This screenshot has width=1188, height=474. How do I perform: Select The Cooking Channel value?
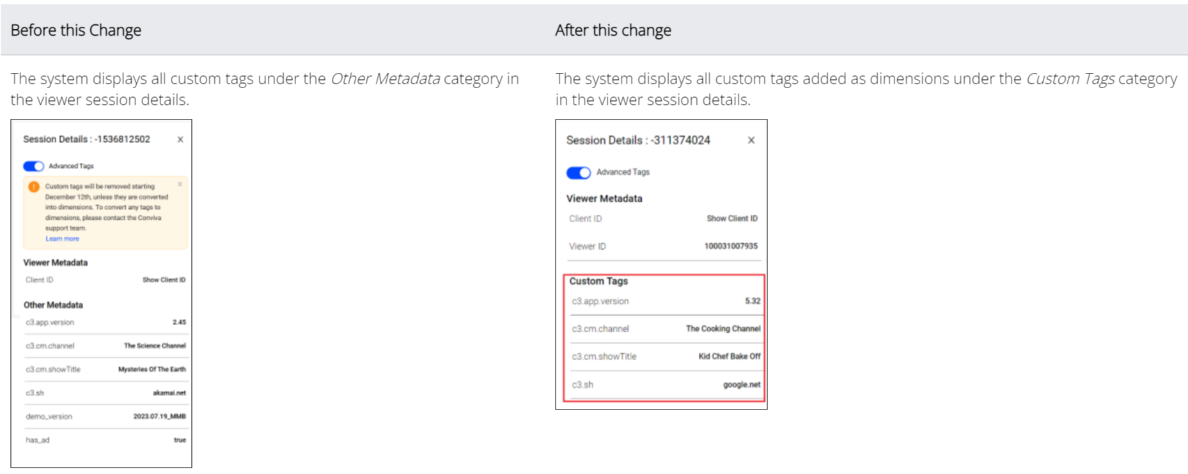(x=723, y=328)
